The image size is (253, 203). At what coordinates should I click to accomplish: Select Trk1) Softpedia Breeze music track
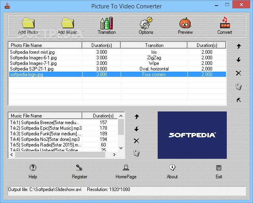[63, 123]
